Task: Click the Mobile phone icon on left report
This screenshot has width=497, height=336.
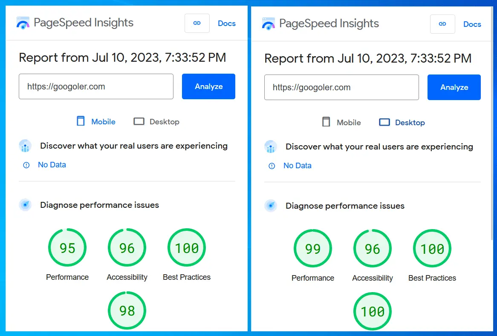Action: point(80,121)
